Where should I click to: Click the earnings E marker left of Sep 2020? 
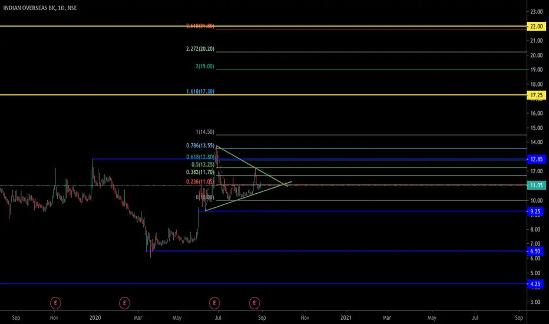254,303
